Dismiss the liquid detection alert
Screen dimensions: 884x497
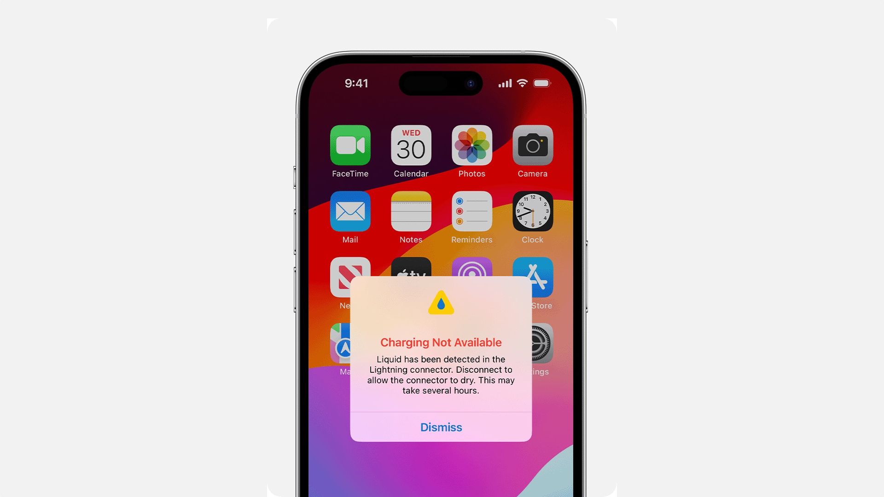(x=441, y=427)
